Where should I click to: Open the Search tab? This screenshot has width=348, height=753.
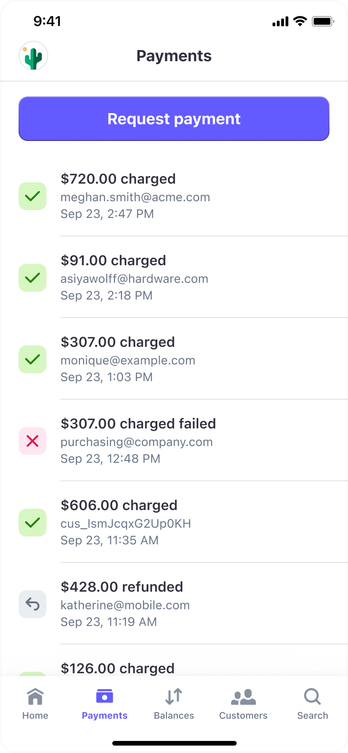pos(312,703)
